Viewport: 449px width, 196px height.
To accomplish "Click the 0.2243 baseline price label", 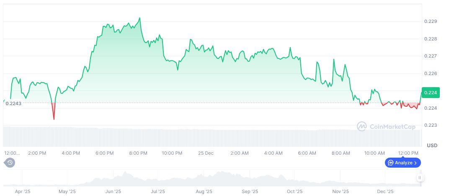I will click(13, 103).
